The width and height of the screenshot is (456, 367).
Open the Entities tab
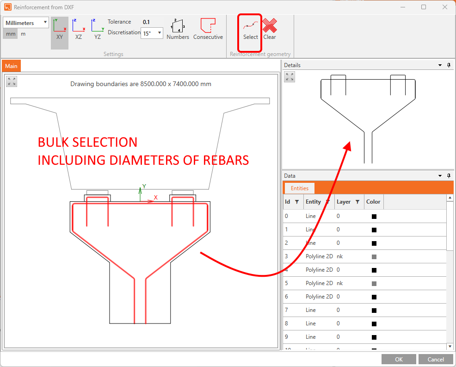click(300, 188)
